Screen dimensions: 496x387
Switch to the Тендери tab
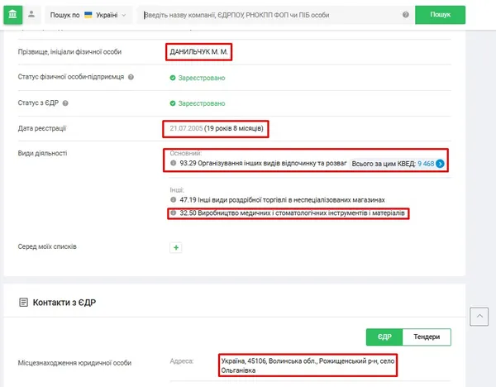(x=427, y=337)
